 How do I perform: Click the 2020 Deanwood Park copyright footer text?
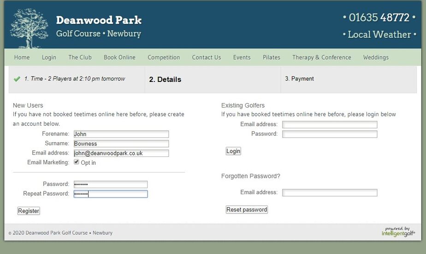[60, 233]
